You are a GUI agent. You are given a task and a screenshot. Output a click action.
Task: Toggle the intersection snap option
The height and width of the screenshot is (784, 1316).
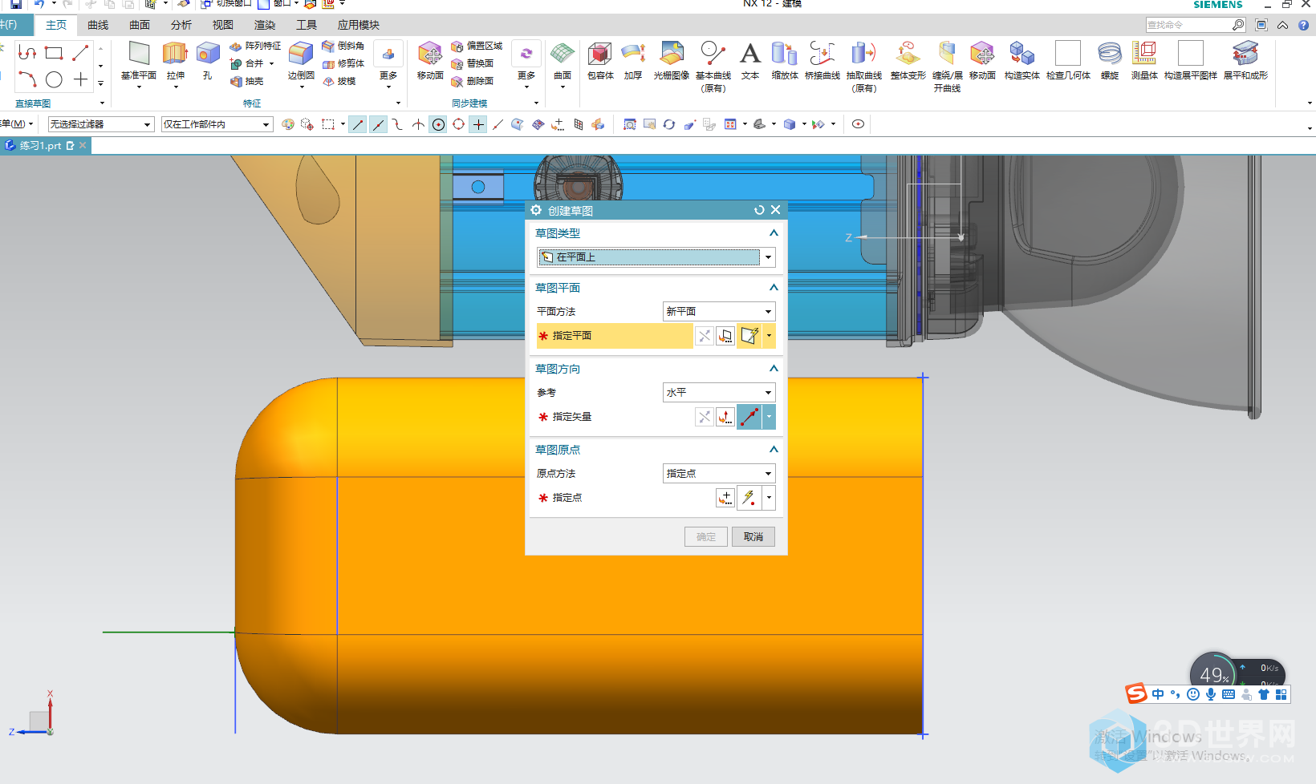click(x=418, y=124)
